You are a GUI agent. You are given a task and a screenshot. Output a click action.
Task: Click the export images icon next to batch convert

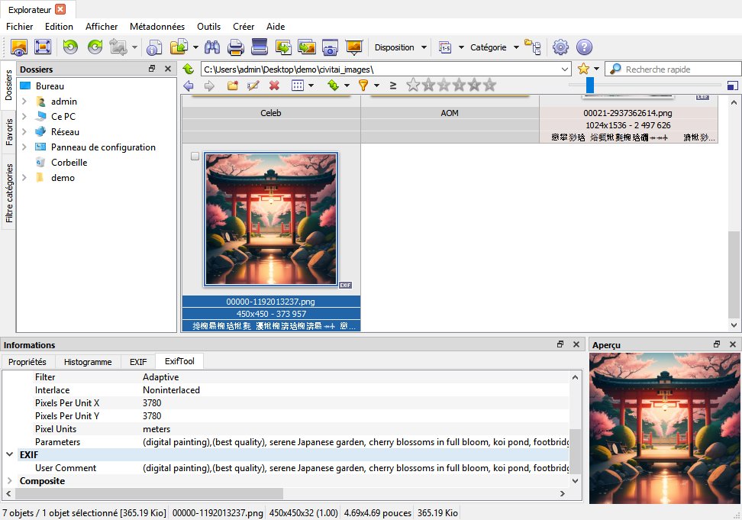click(x=307, y=47)
